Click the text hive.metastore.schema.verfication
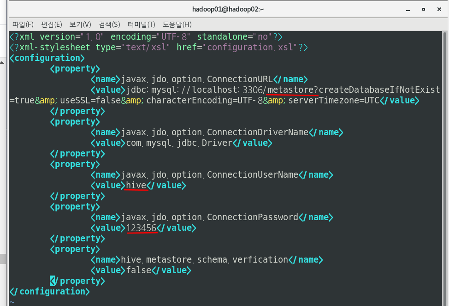Viewport: 449px width, 306px height. 205,259
